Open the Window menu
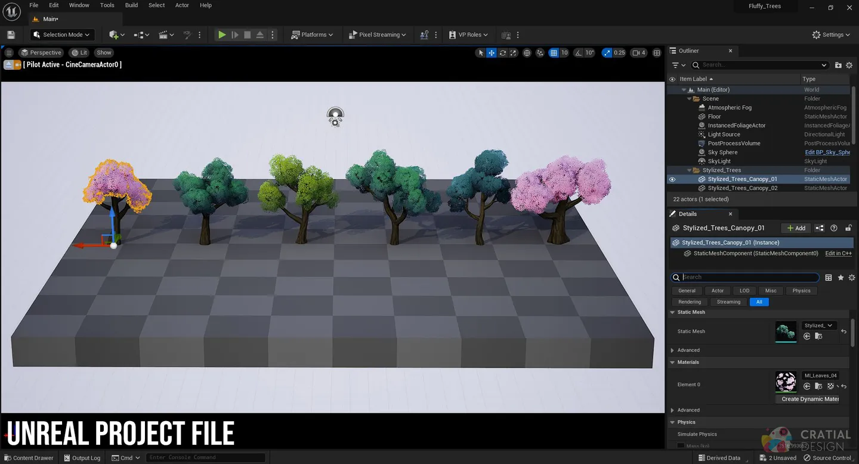859x464 pixels. click(x=79, y=5)
